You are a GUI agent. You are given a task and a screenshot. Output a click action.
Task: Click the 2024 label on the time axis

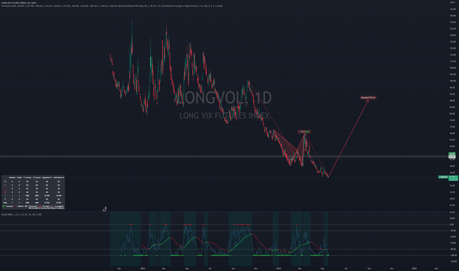click(x=414, y=269)
